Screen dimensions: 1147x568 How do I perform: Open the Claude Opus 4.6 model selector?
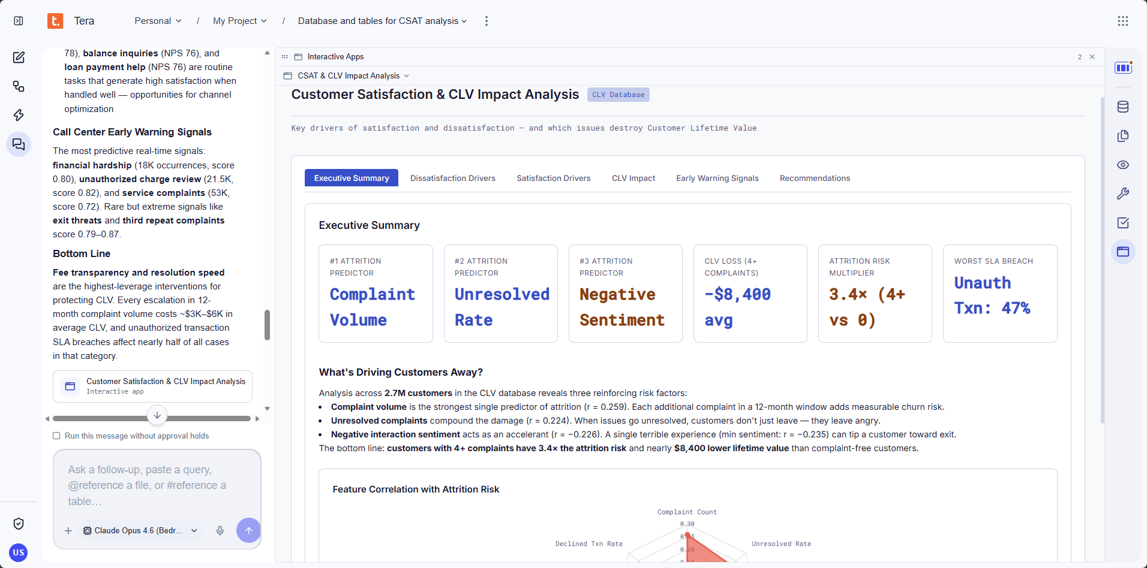pos(140,531)
